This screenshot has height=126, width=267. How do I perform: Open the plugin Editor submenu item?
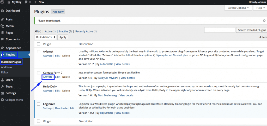coord(5,72)
